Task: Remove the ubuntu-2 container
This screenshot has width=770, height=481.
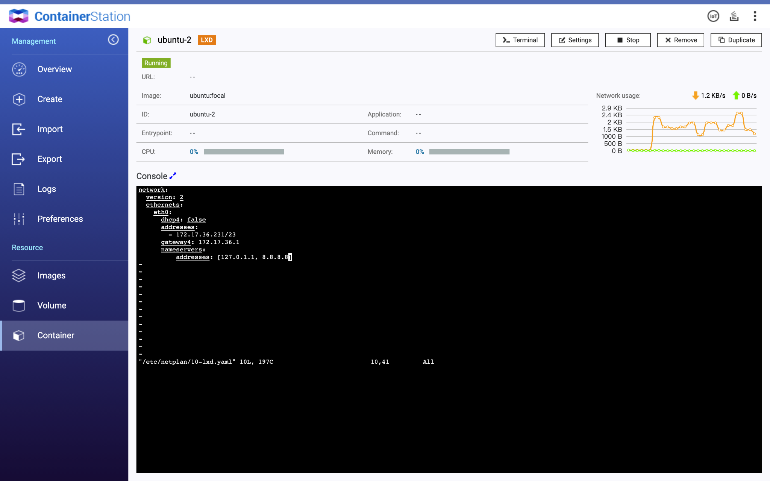Action: [681, 40]
